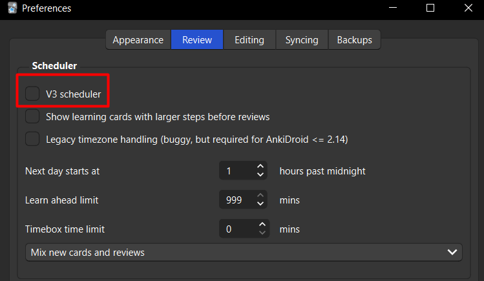Go to the Backups tab
The width and height of the screenshot is (484, 281).
tap(355, 39)
